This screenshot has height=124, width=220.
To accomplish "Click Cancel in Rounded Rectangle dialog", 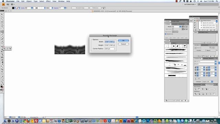I will pyautogui.click(x=123, y=44).
